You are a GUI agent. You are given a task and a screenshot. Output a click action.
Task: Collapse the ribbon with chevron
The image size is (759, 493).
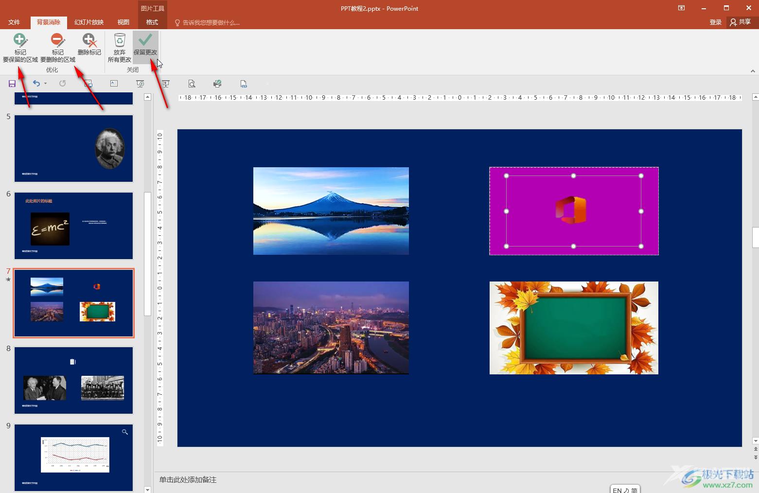pyautogui.click(x=753, y=71)
